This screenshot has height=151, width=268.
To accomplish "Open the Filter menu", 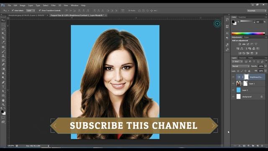I will pos(53,5).
